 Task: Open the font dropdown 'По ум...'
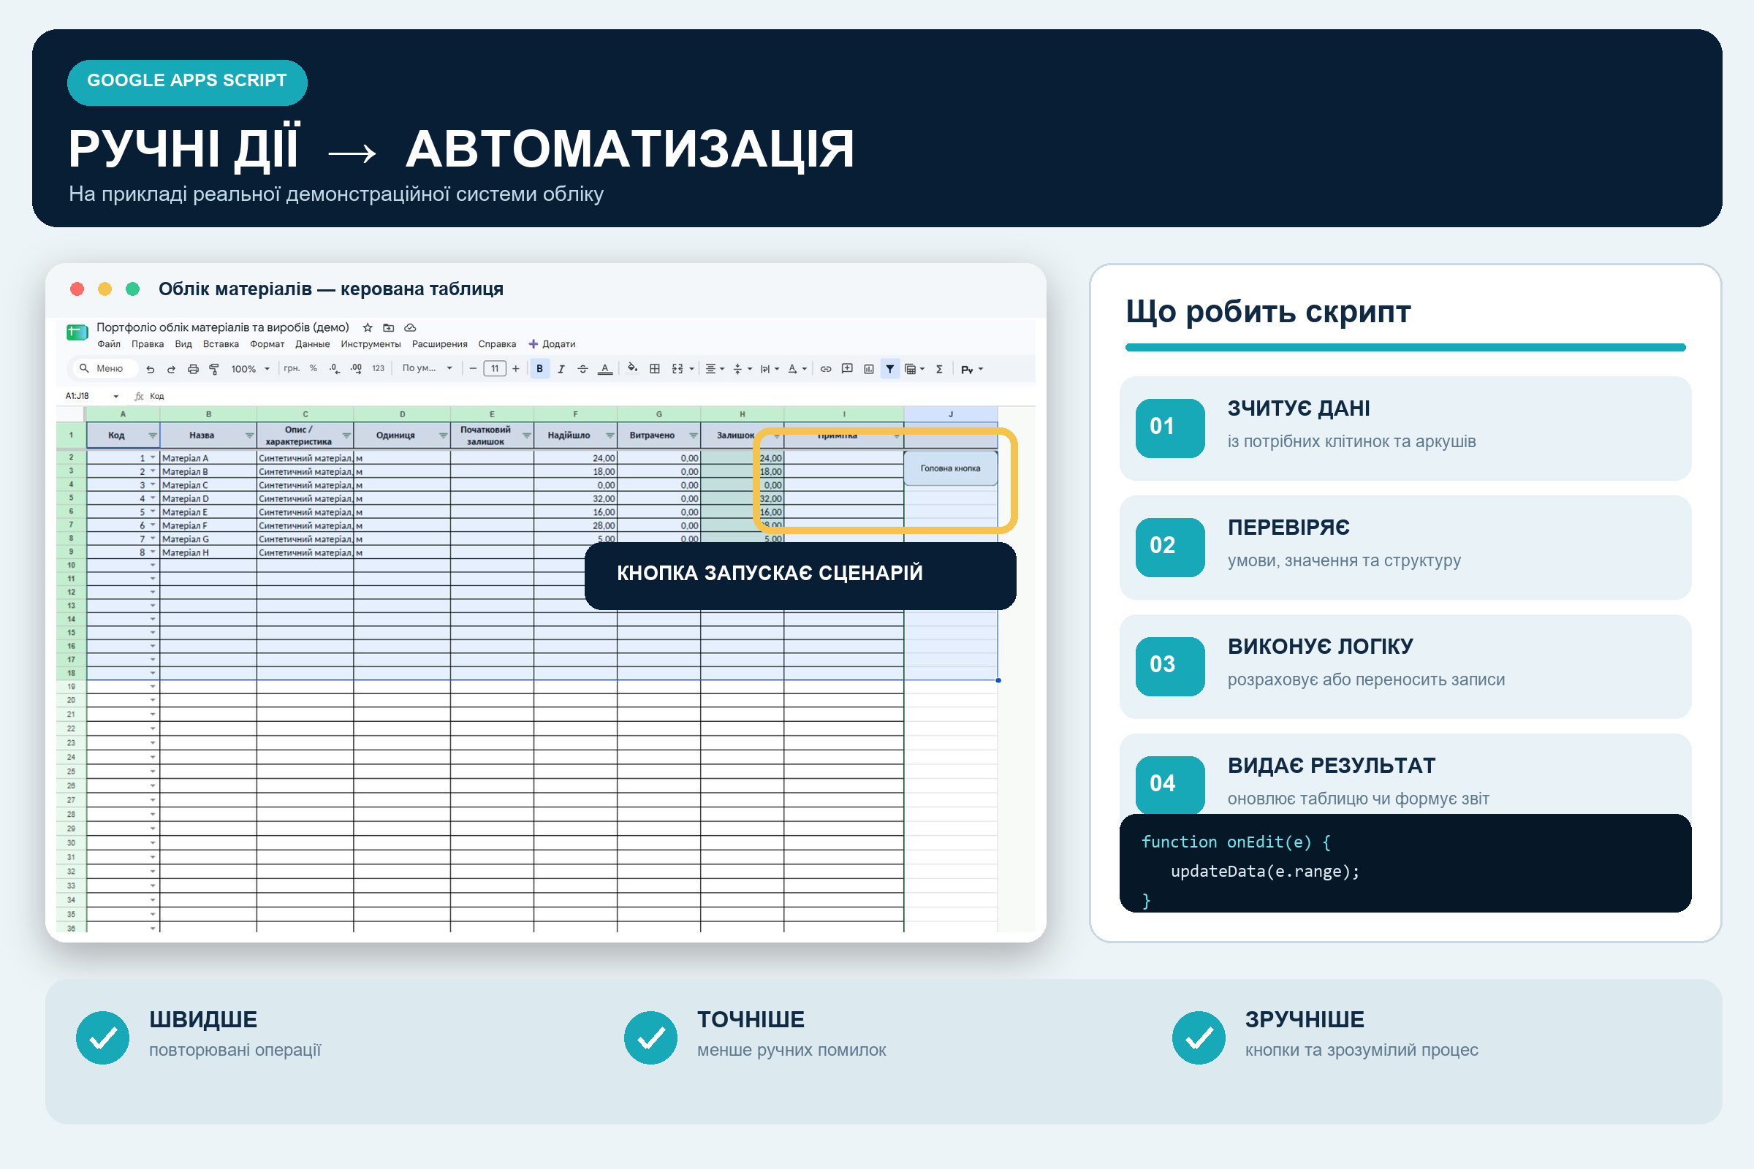coord(428,368)
